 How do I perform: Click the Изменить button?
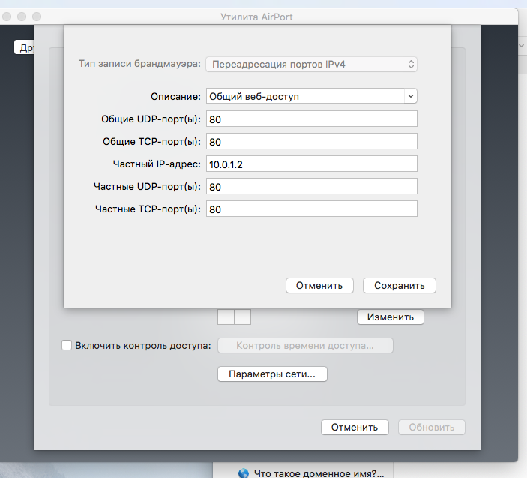[x=391, y=317]
